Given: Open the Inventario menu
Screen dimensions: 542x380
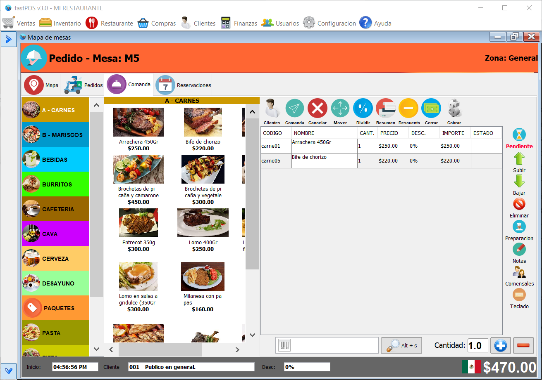Looking at the screenshot, I should tap(60, 23).
